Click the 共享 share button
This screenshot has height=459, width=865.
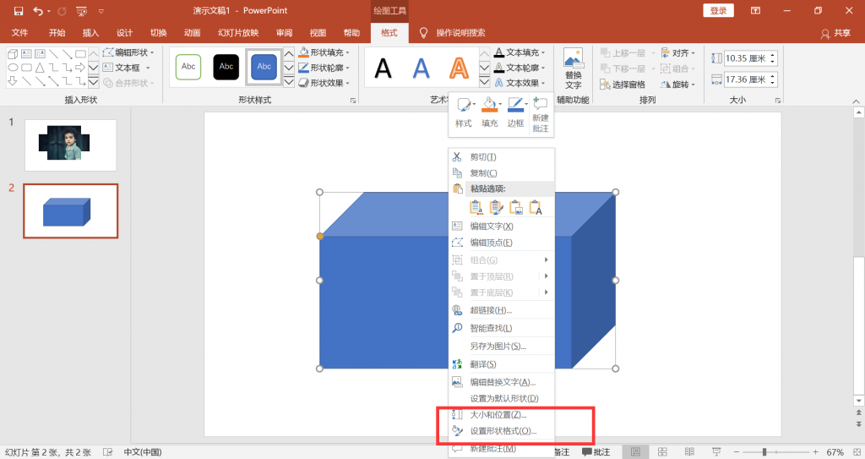(x=835, y=33)
